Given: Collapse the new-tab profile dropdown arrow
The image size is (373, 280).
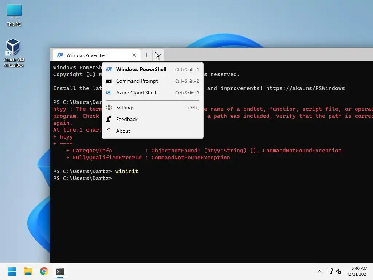Looking at the screenshot, I should (158, 55).
